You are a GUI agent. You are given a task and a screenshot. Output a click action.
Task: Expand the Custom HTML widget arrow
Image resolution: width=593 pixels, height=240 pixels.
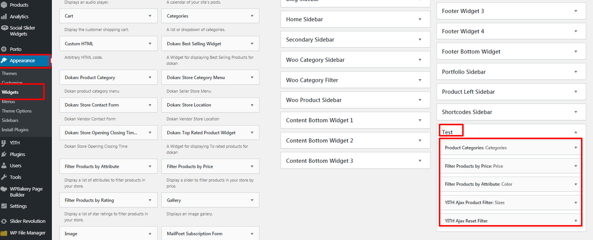pyautogui.click(x=150, y=44)
